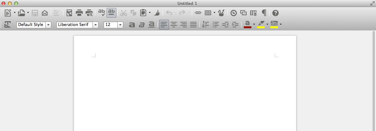Toggle bold text formatting
The height and width of the screenshot is (131, 376).
pyautogui.click(x=132, y=24)
